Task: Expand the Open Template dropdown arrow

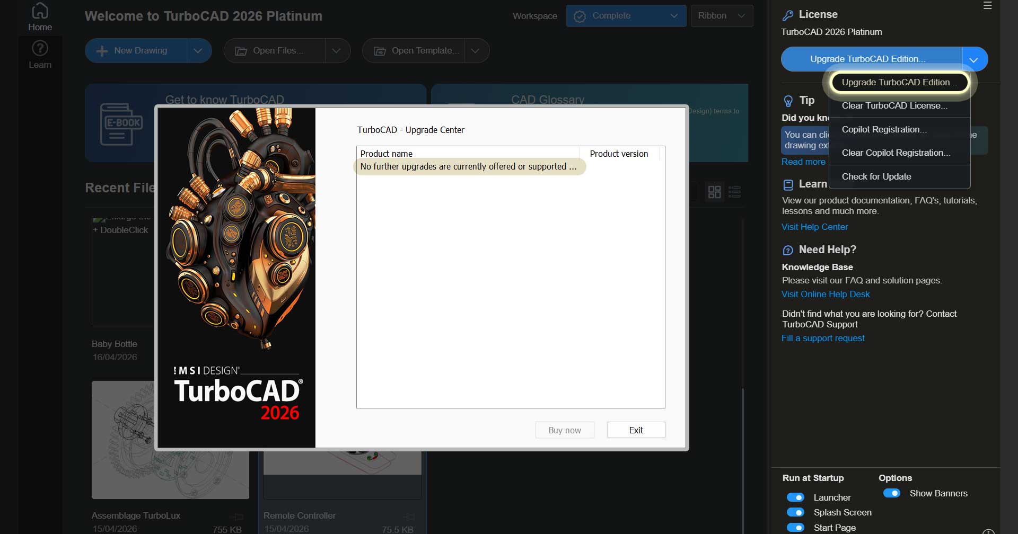Action: click(x=476, y=51)
